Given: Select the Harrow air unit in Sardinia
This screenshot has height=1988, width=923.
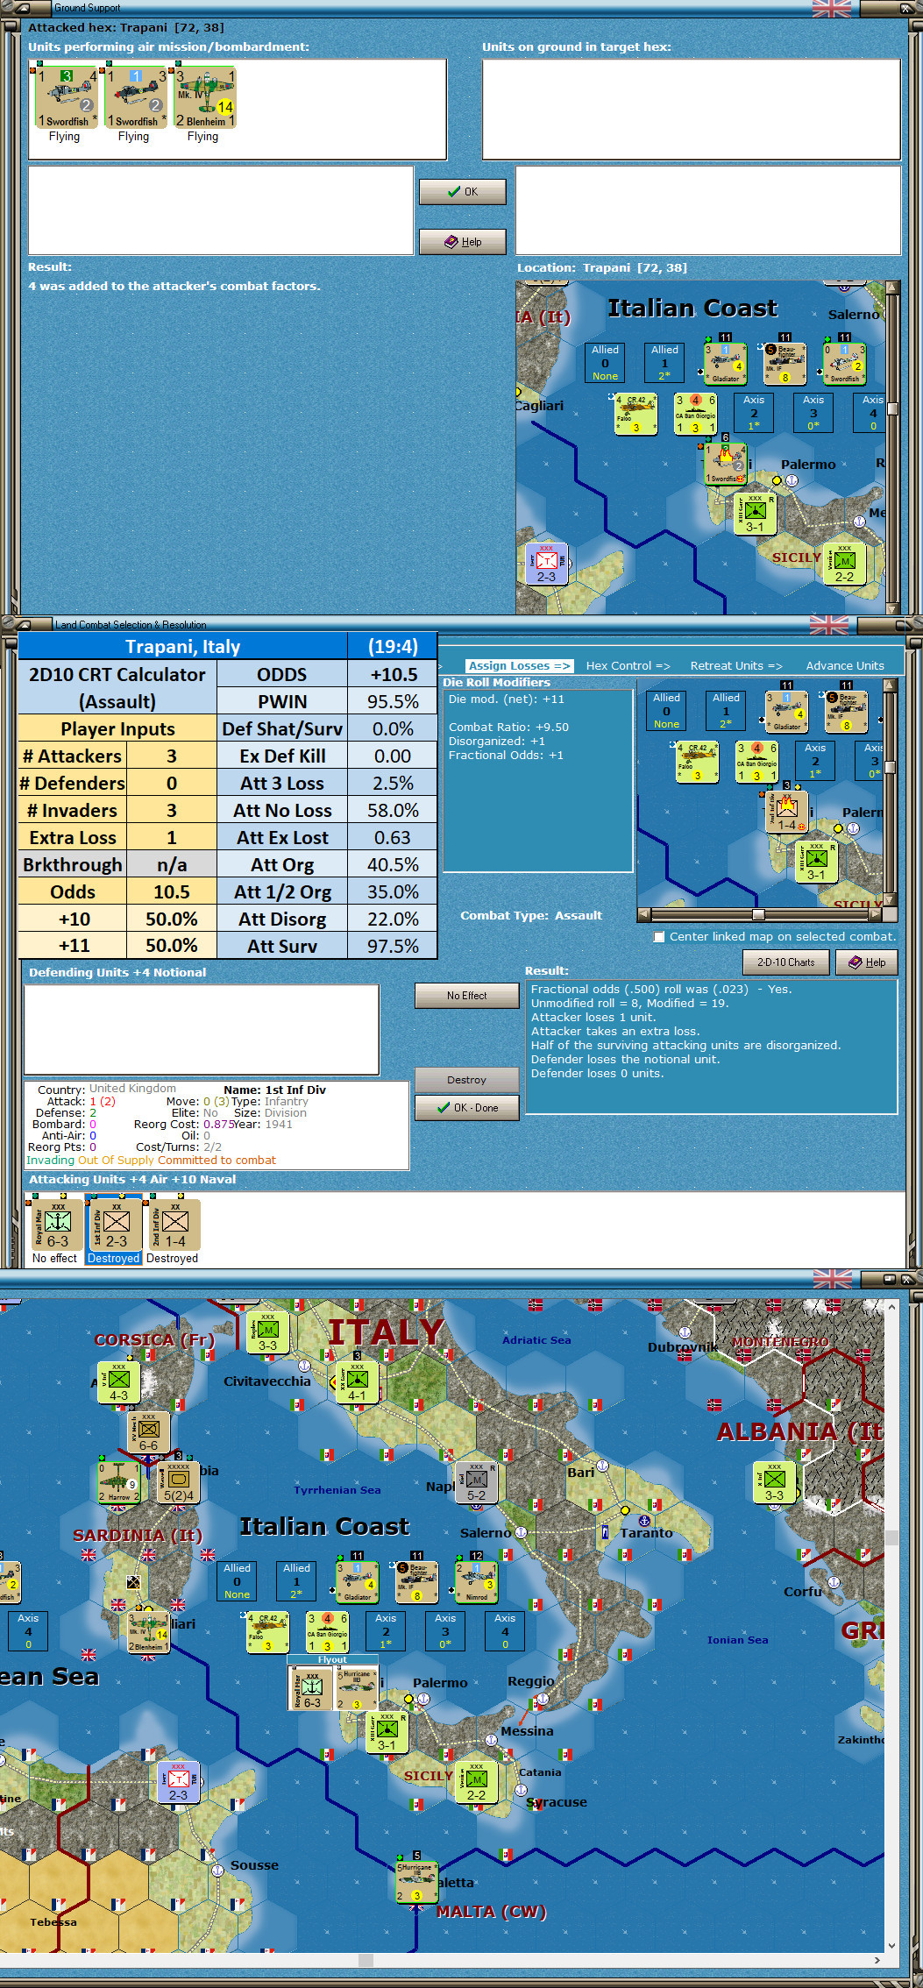Looking at the screenshot, I should [x=118, y=1482].
